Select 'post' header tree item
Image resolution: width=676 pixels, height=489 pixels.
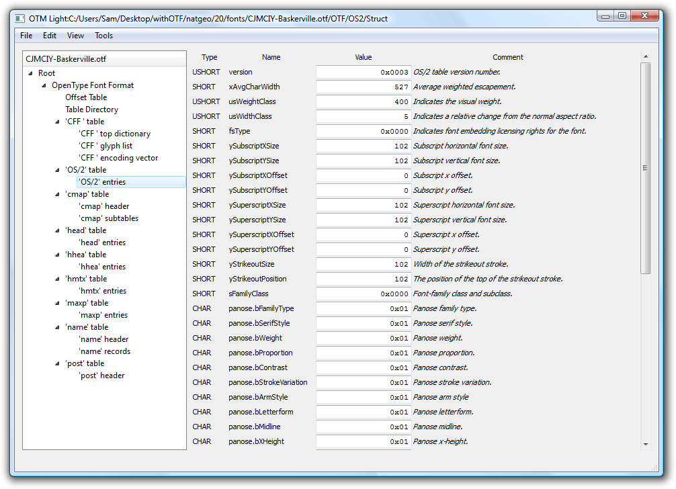101,375
